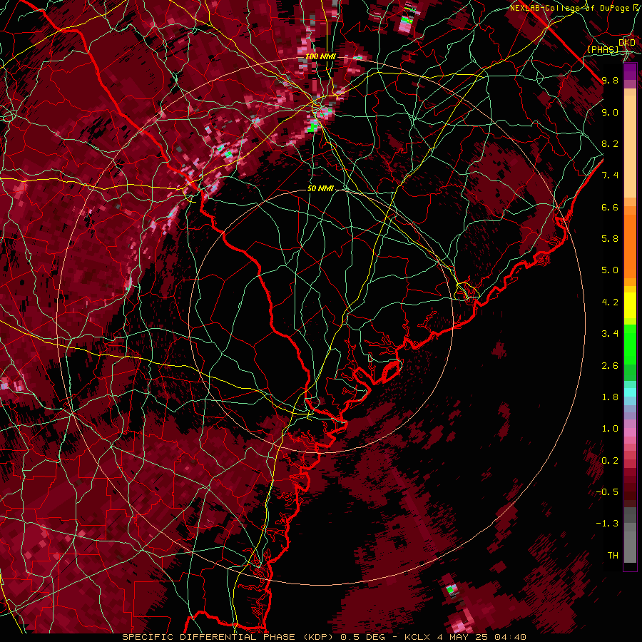
Task: Select the purple swatch at the scale top
Action: coord(630,71)
